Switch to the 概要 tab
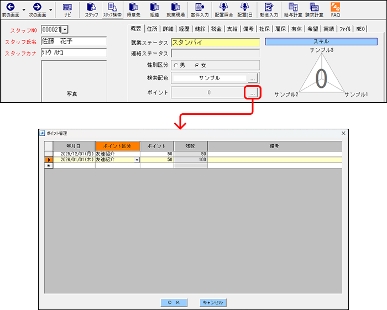387x310 pixels. click(x=136, y=29)
